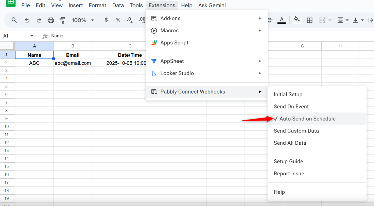Open the Setup Guide
This screenshot has height=206, width=374.
(x=317, y=162)
